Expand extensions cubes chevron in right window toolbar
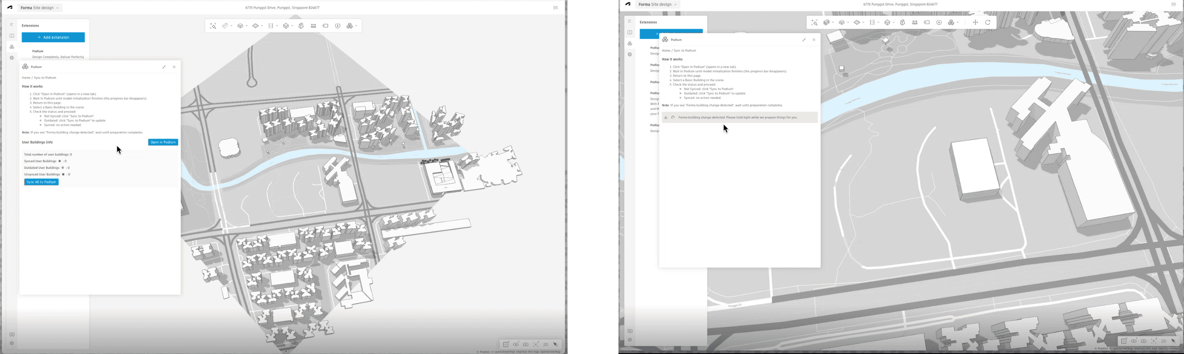Image resolution: width=1184 pixels, height=354 pixels. 958,22
